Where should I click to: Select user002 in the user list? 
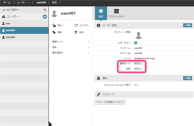24,37
